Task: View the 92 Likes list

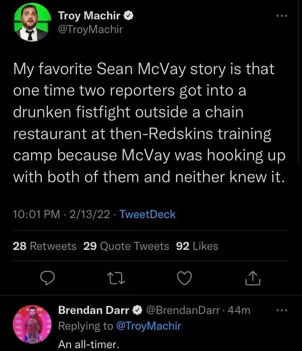Action: click(197, 246)
